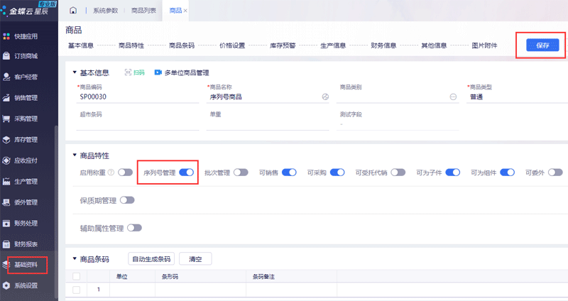Open 商品类型 dropdown showing 普通

[x=517, y=97]
